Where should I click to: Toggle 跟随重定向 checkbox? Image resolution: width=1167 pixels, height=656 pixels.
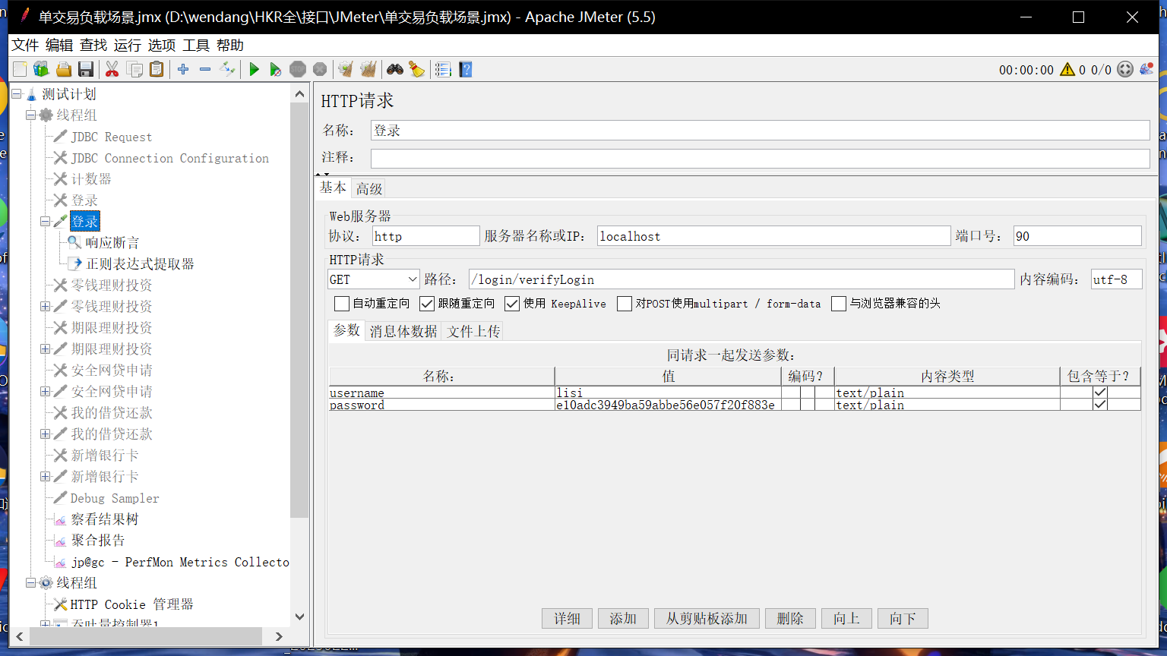pyautogui.click(x=427, y=304)
